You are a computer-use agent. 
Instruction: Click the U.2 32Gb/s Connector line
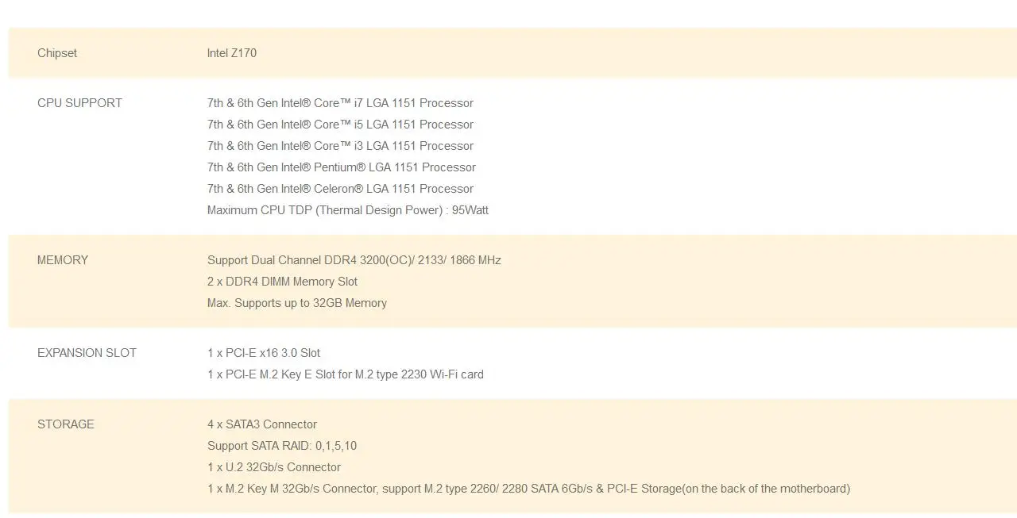tap(274, 467)
